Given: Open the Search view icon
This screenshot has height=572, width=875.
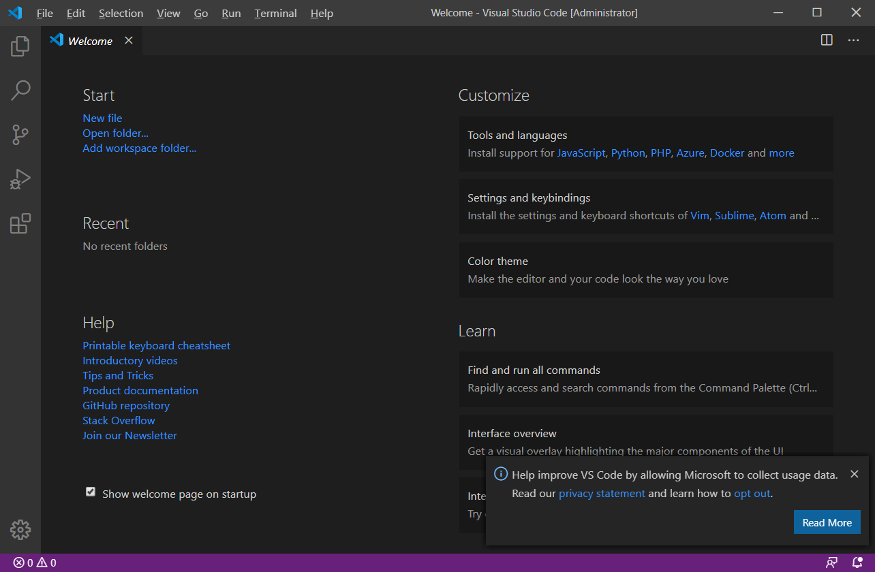Looking at the screenshot, I should [x=20, y=90].
